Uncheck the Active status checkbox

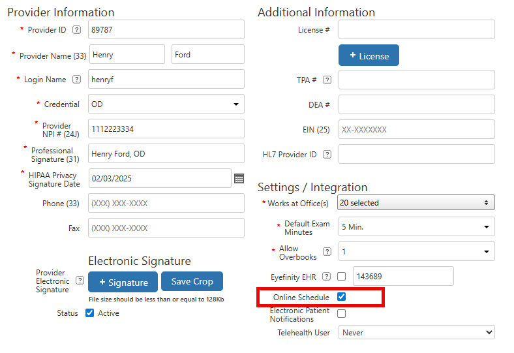click(x=90, y=313)
